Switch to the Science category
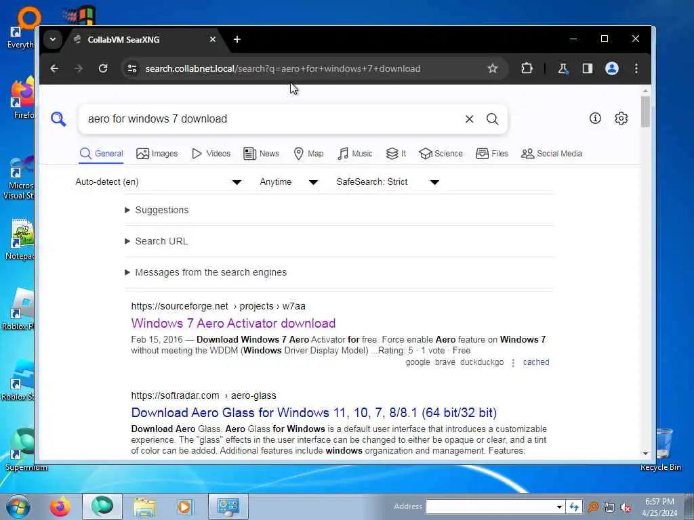The width and height of the screenshot is (694, 520). (441, 154)
